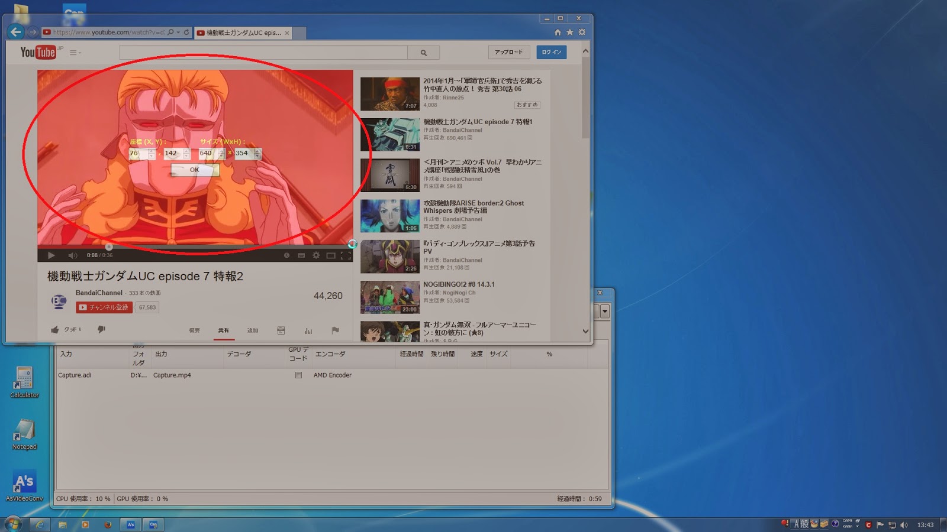
Task: Like the video with thumbs up
Action: pyautogui.click(x=55, y=330)
